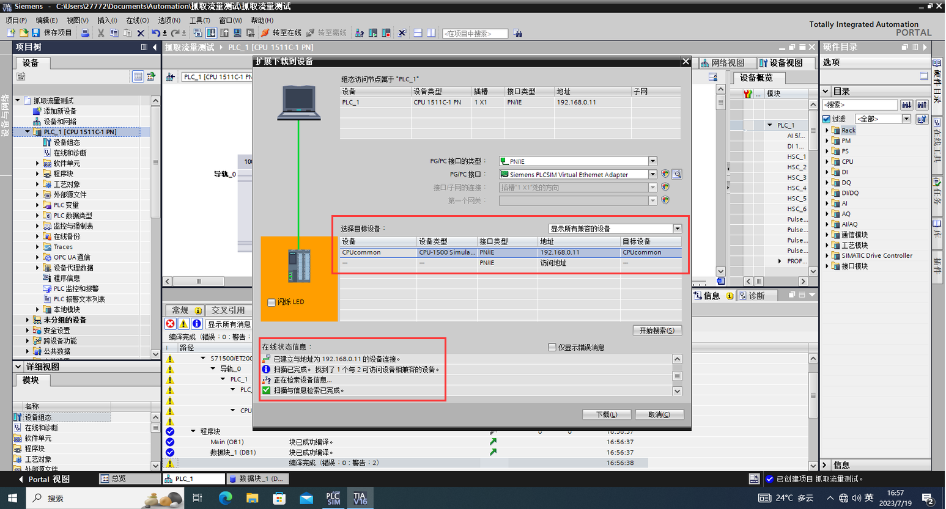Image resolution: width=946 pixels, height=509 pixels.
Task: Toggle the 过滤 filter checkbox in catalog
Action: coord(827,119)
